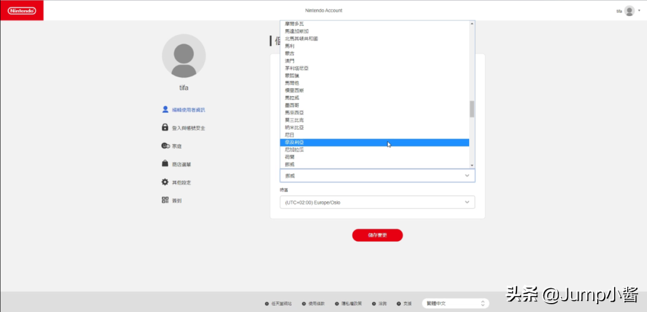Choose 摩爾多瓦 in the country list
The width and height of the screenshot is (647, 312).
(x=374, y=23)
